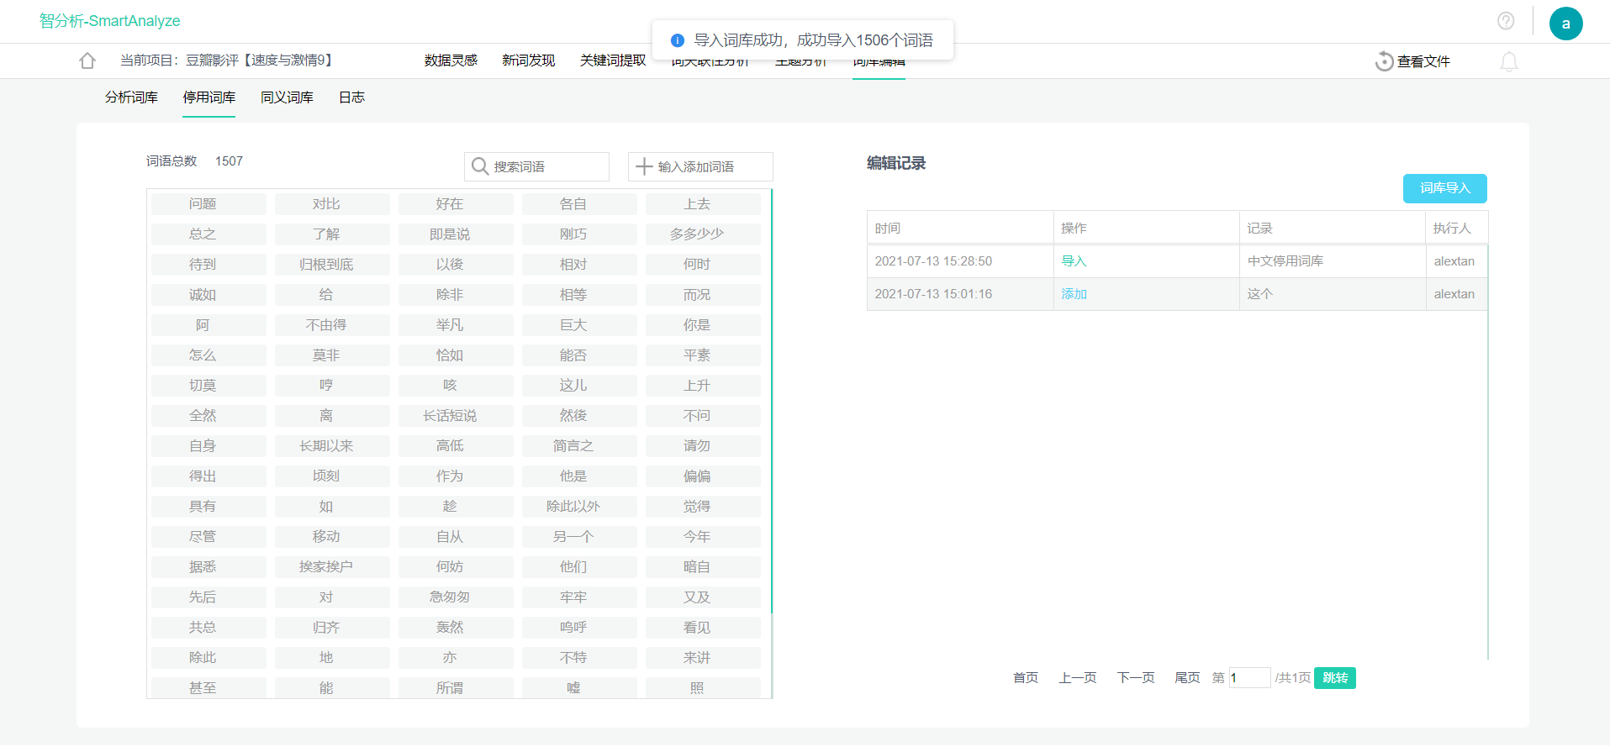Select the word 长期以来
Image resolution: width=1610 pixels, height=752 pixels.
(x=332, y=446)
